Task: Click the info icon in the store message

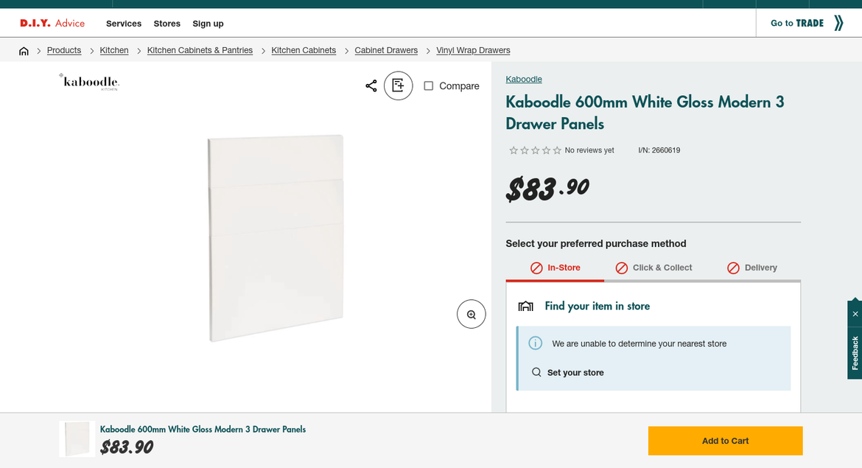Action: 536,343
